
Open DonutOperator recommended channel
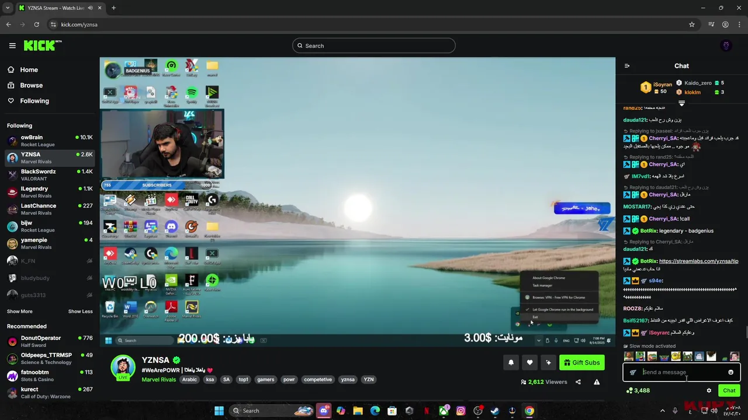pyautogui.click(x=50, y=341)
